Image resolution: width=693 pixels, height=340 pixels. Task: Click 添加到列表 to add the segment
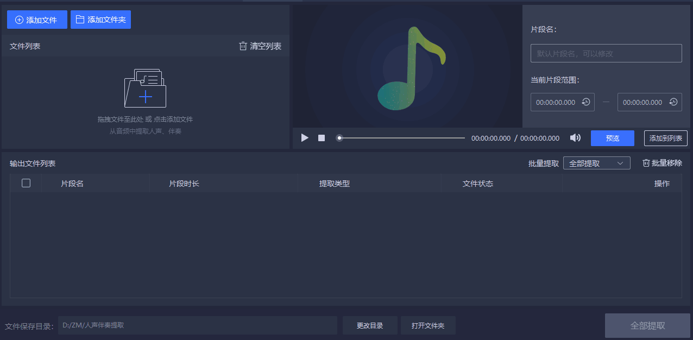pyautogui.click(x=665, y=138)
